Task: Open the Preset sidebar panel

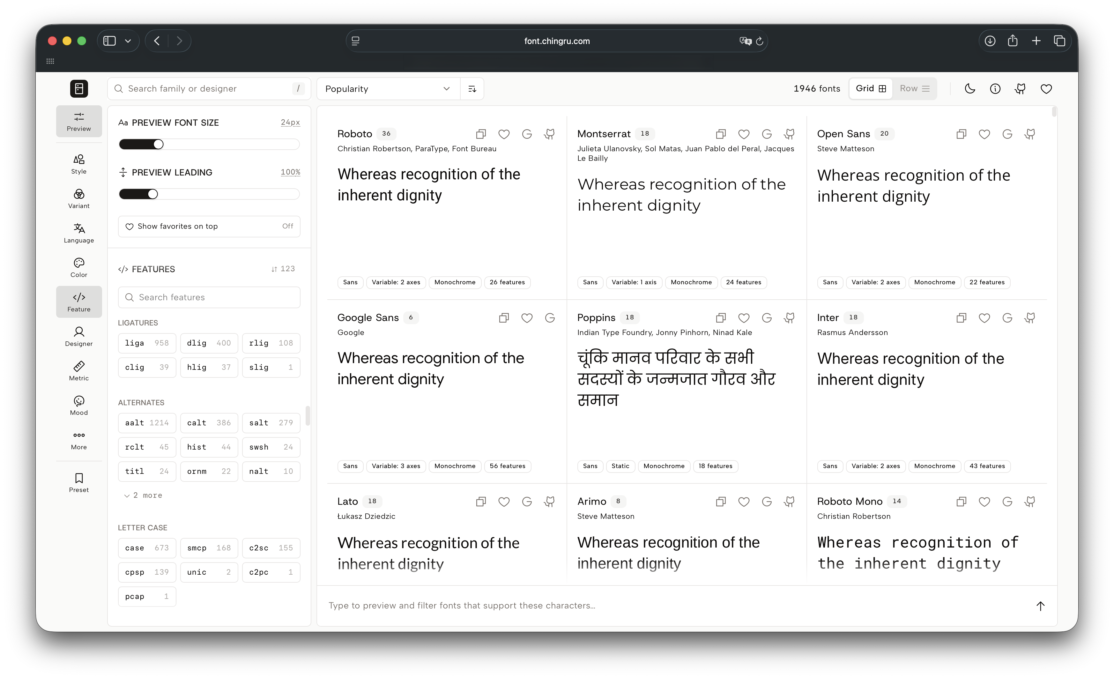Action: pos(79,482)
